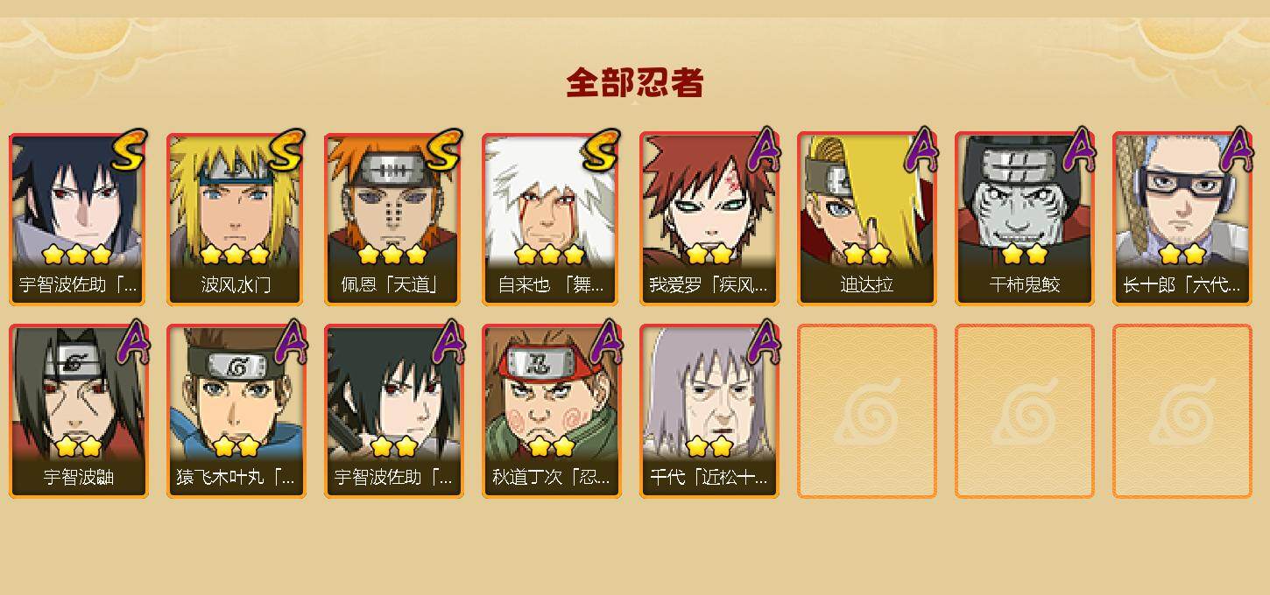Image resolution: width=1270 pixels, height=595 pixels.
Task: Click the first empty ninja slot
Action: pyautogui.click(x=867, y=411)
